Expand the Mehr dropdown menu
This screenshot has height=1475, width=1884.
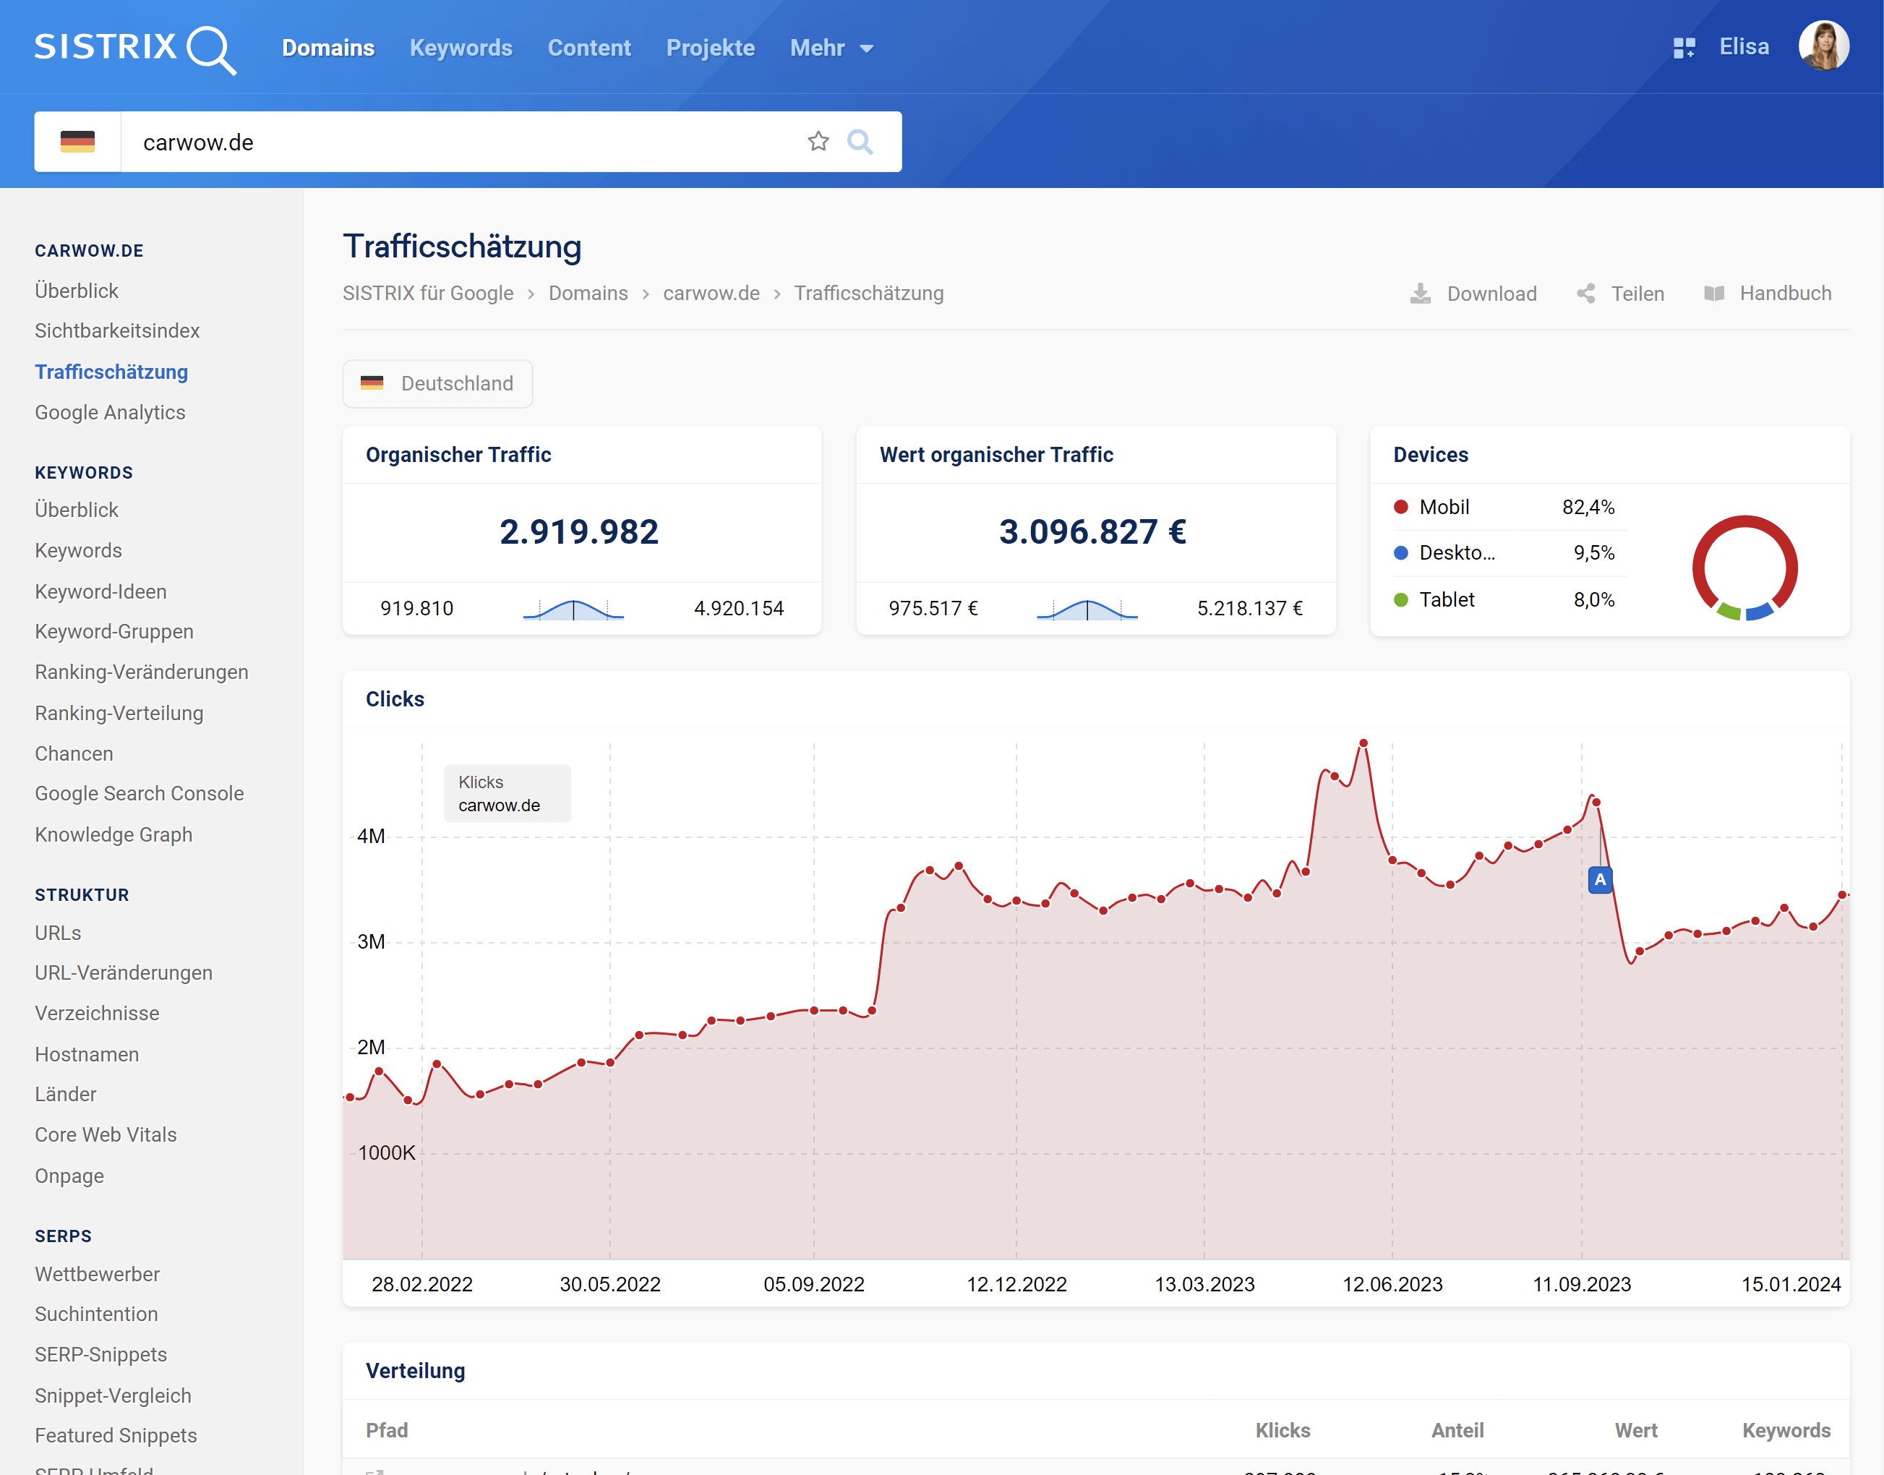[831, 48]
